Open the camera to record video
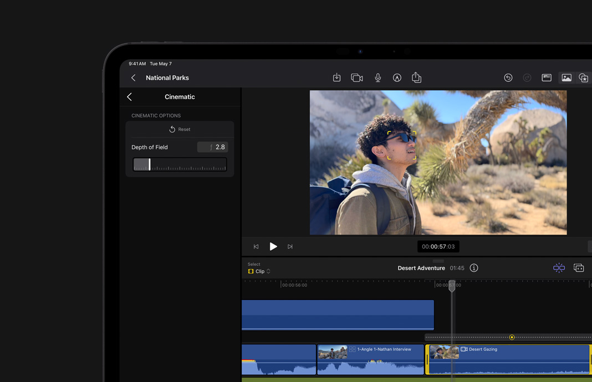The height and width of the screenshot is (382, 592). coord(356,78)
